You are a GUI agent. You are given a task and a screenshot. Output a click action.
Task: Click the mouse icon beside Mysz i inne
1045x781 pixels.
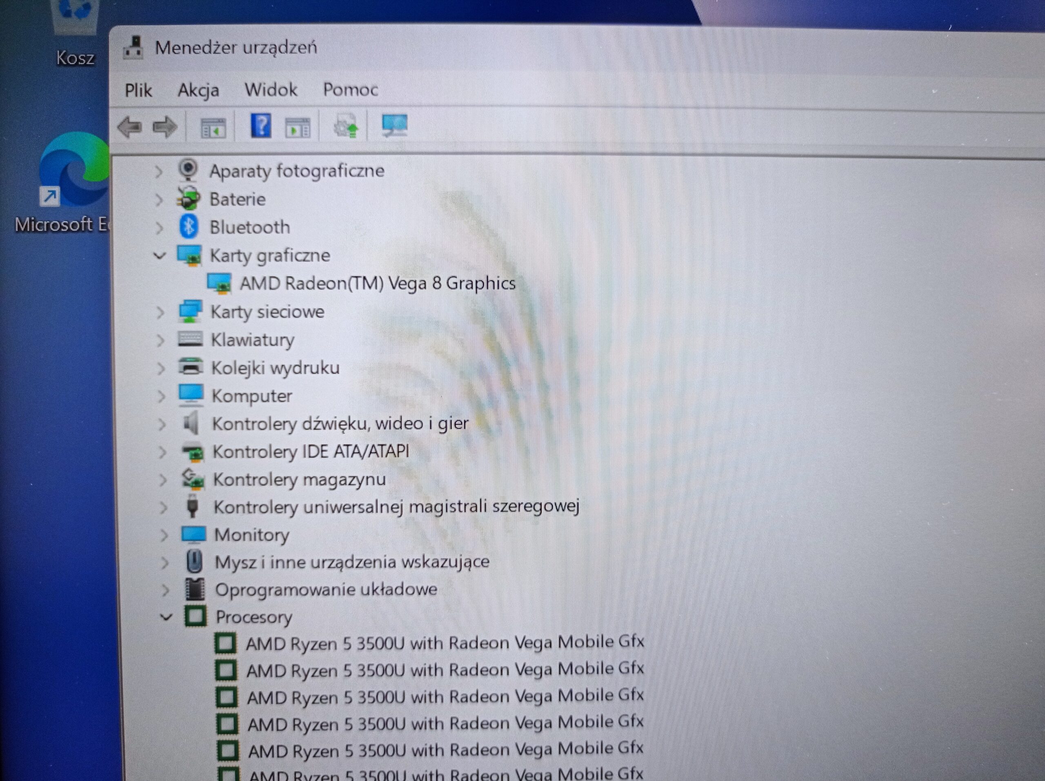194,562
